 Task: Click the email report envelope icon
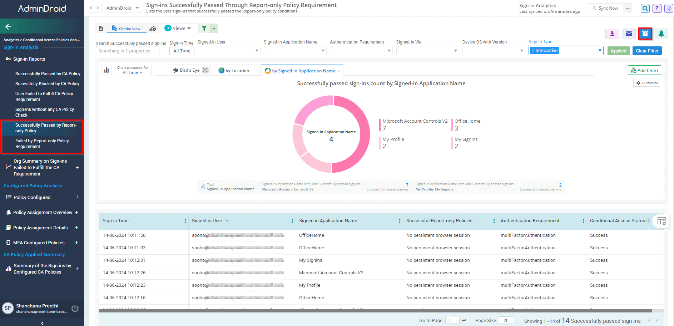pyautogui.click(x=629, y=34)
